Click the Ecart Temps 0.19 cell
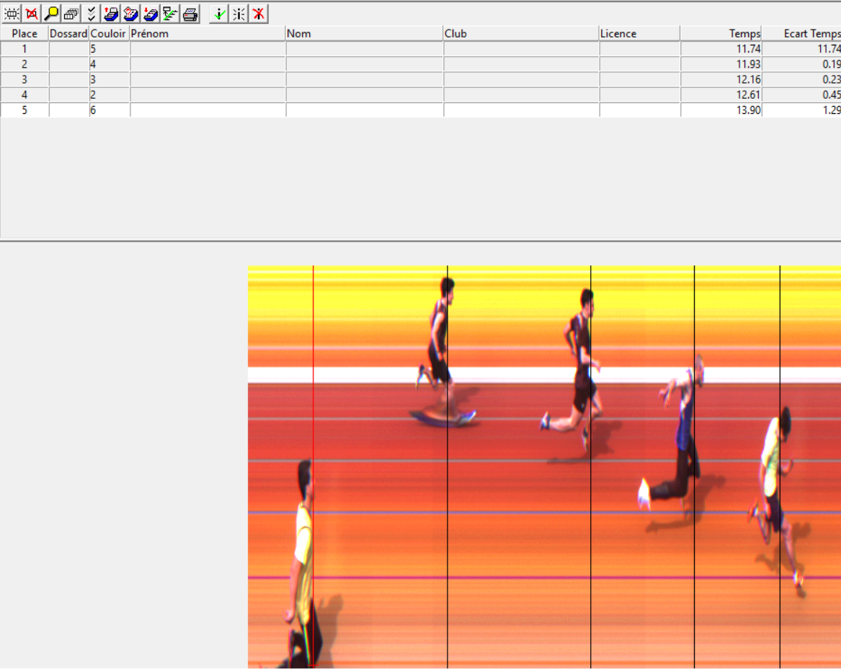The image size is (841, 669). [x=801, y=64]
